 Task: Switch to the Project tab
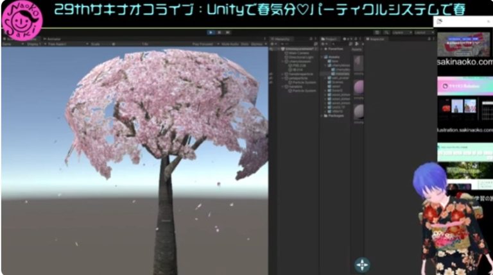pyautogui.click(x=329, y=39)
